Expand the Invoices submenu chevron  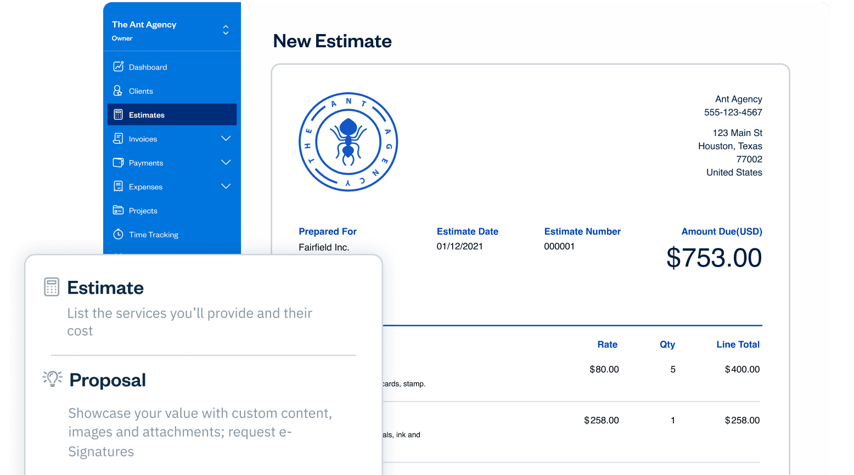coord(226,138)
